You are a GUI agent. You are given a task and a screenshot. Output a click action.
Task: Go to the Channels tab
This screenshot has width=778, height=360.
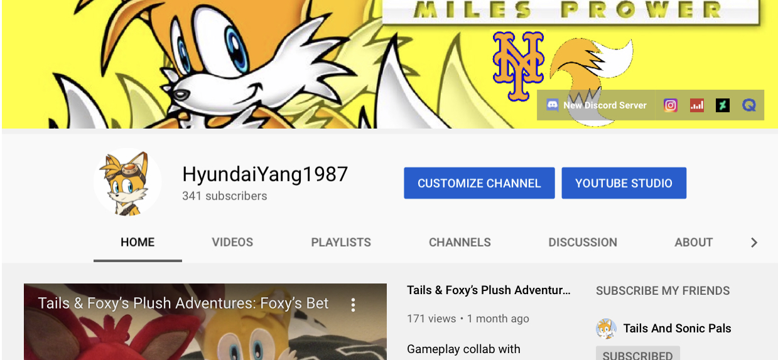(460, 242)
